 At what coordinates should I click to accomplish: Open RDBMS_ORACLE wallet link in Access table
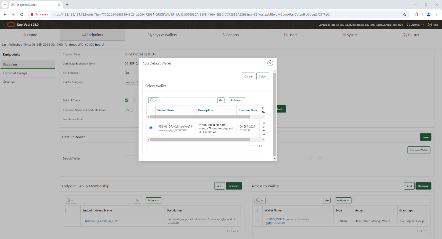[x=287, y=221]
